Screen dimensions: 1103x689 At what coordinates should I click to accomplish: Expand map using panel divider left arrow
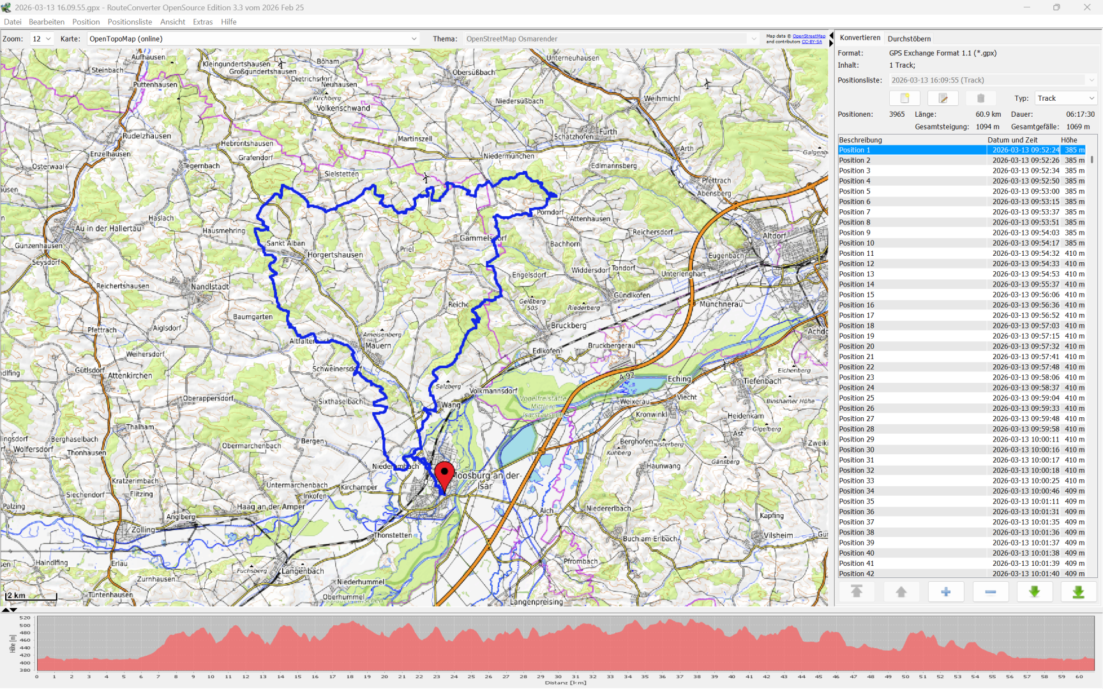click(x=831, y=36)
